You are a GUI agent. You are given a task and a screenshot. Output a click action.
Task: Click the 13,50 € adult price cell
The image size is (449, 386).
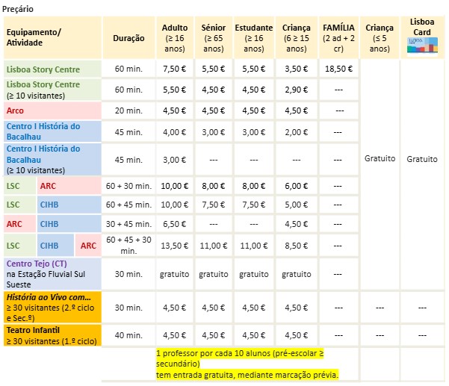tap(175, 244)
